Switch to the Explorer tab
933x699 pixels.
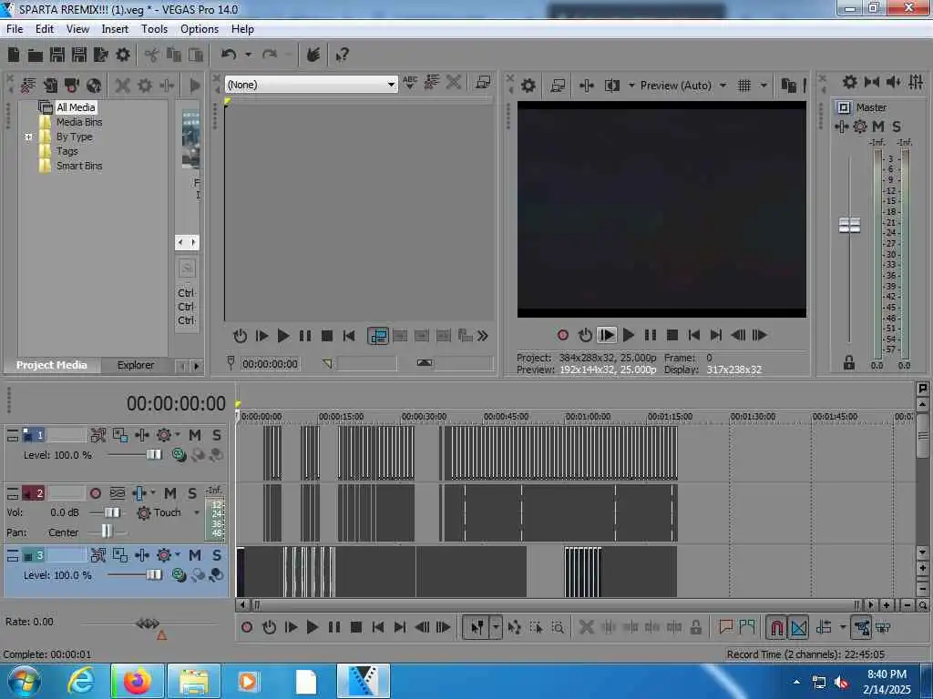click(136, 365)
